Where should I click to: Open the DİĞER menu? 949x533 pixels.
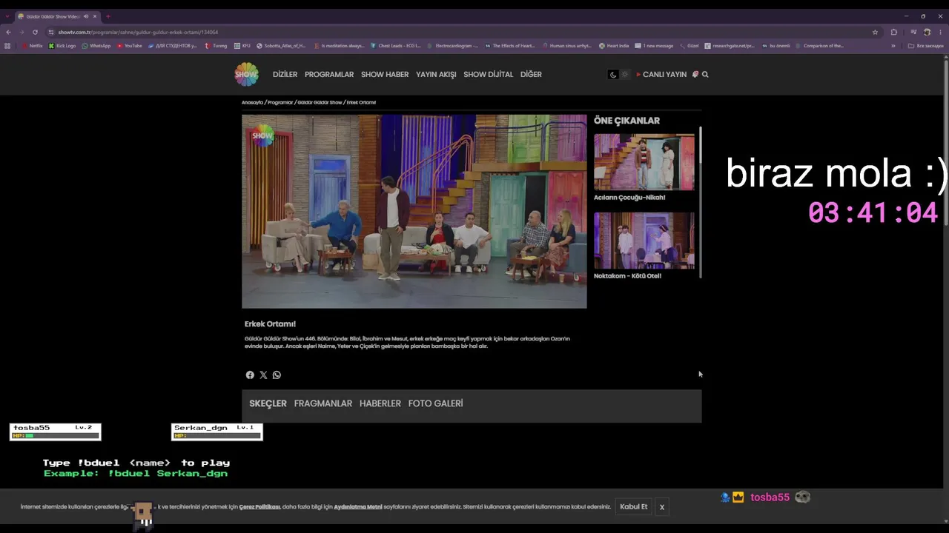531,74
